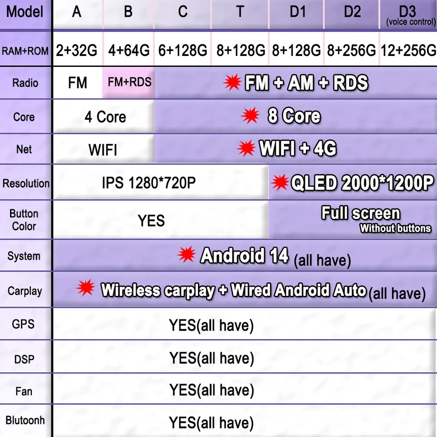This screenshot has height=437, width=437.
Task: Click the 2+32G memory option
Action: pos(77,50)
